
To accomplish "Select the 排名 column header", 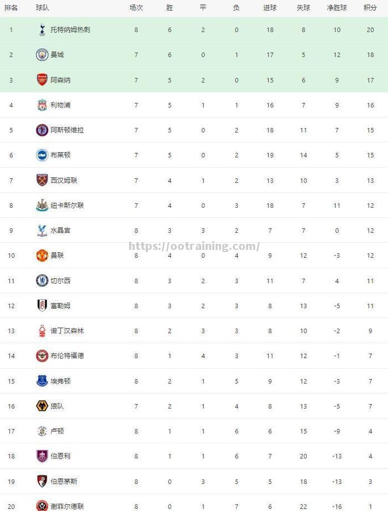I will [11, 8].
